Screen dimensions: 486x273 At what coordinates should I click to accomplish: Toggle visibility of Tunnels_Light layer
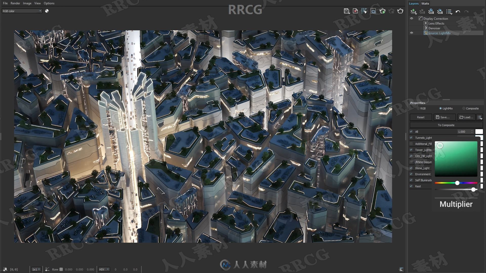click(411, 137)
